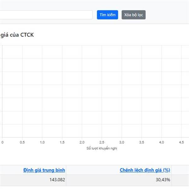
Task: Click the 3,0 tick label on the x-axis
Action: click(x=122, y=142)
